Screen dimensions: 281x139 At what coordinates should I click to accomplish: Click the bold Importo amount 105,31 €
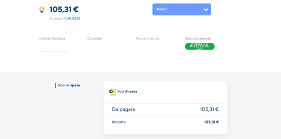pyautogui.click(x=211, y=122)
